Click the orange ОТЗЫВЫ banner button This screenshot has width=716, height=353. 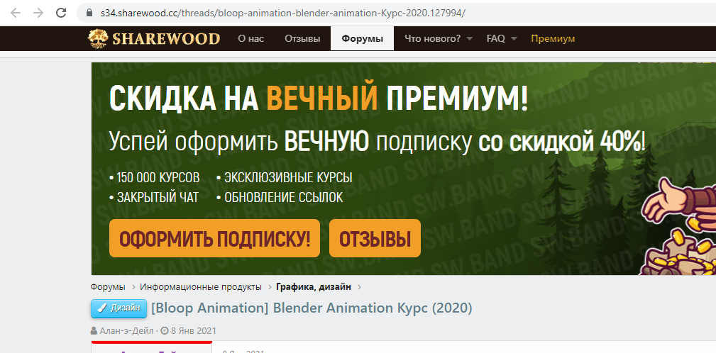[x=375, y=238]
